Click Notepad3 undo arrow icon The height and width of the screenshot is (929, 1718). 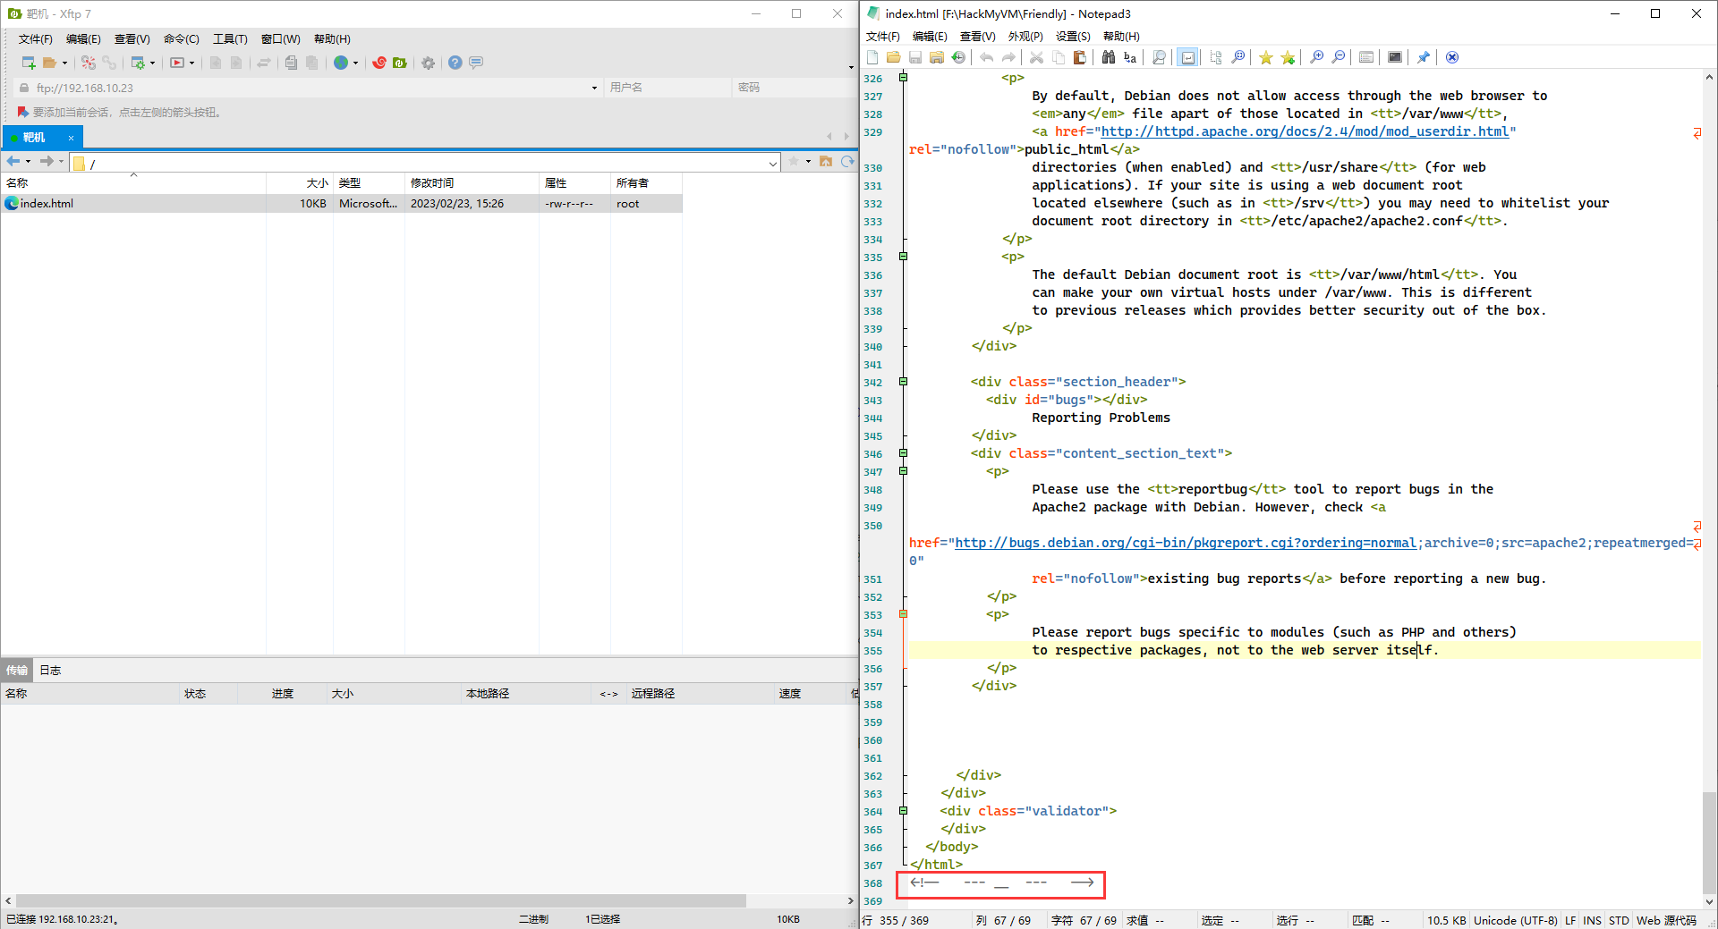pos(986,57)
